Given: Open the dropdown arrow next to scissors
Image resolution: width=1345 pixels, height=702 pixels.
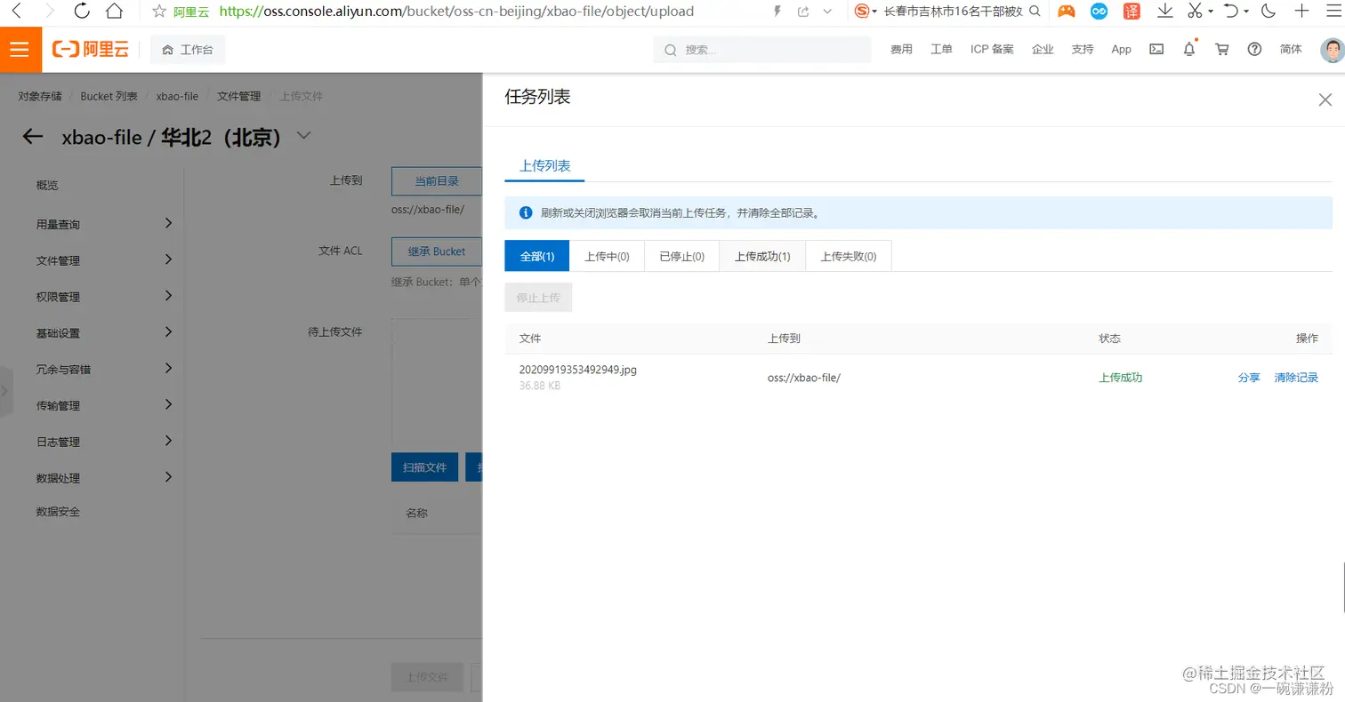Looking at the screenshot, I should [1211, 12].
